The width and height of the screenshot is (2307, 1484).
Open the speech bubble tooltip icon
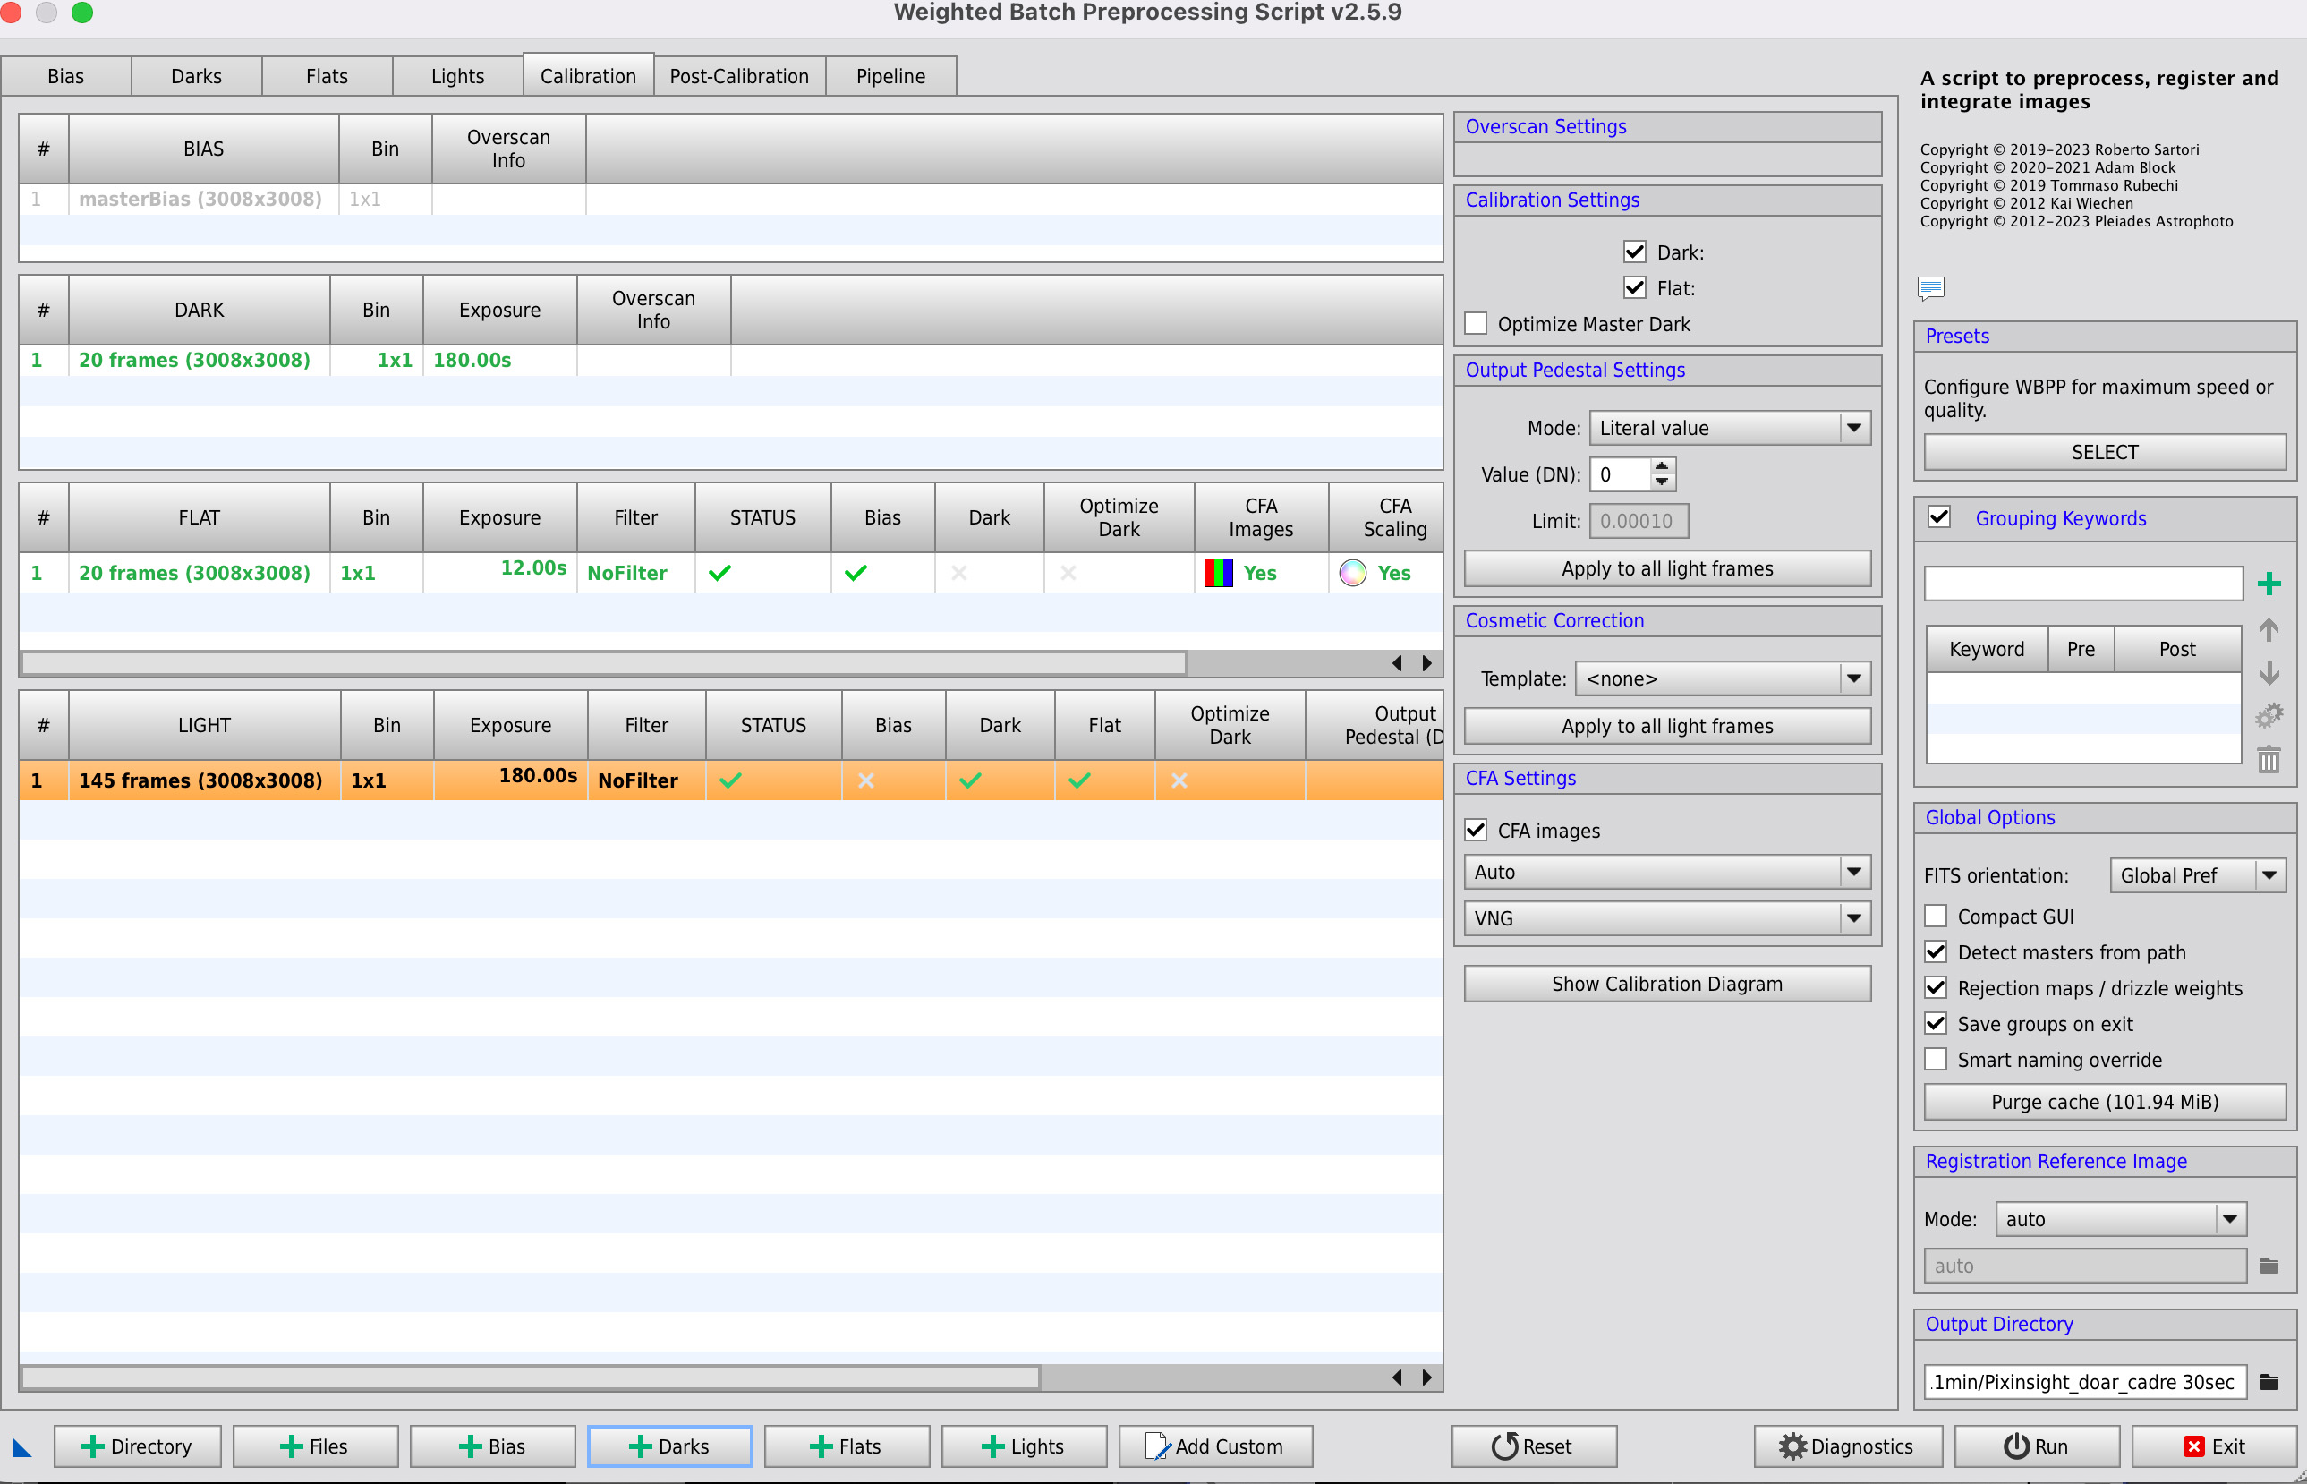(1930, 288)
